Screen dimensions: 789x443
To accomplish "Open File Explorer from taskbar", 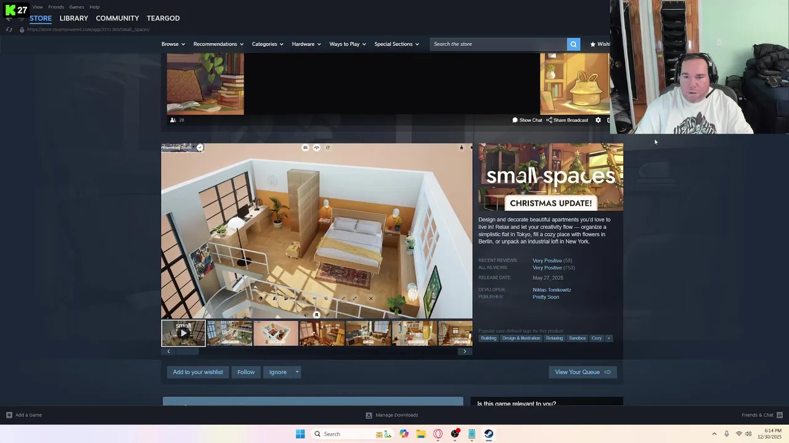I will click(421, 434).
